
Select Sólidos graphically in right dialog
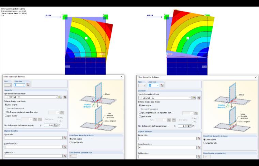(199, 156)
